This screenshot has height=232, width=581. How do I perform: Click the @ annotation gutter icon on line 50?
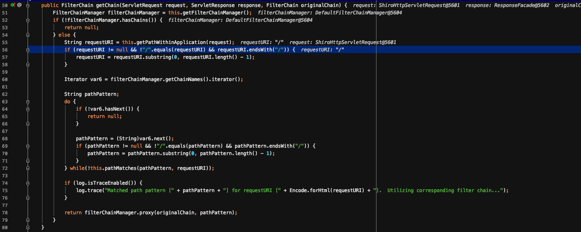click(19, 5)
